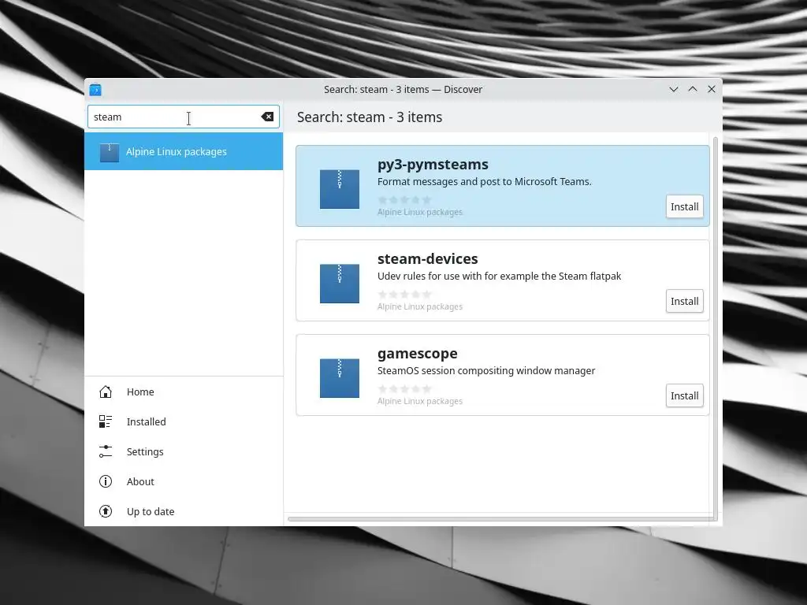Click the vertical scrollbar of results list
The height and width of the screenshot is (605, 807).
point(716,329)
